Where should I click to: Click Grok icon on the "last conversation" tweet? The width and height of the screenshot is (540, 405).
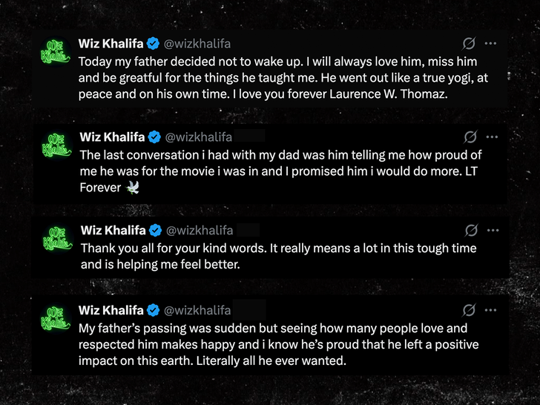pyautogui.click(x=470, y=137)
